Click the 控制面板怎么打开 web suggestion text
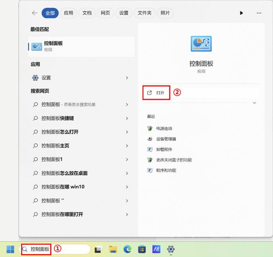 (x=60, y=132)
